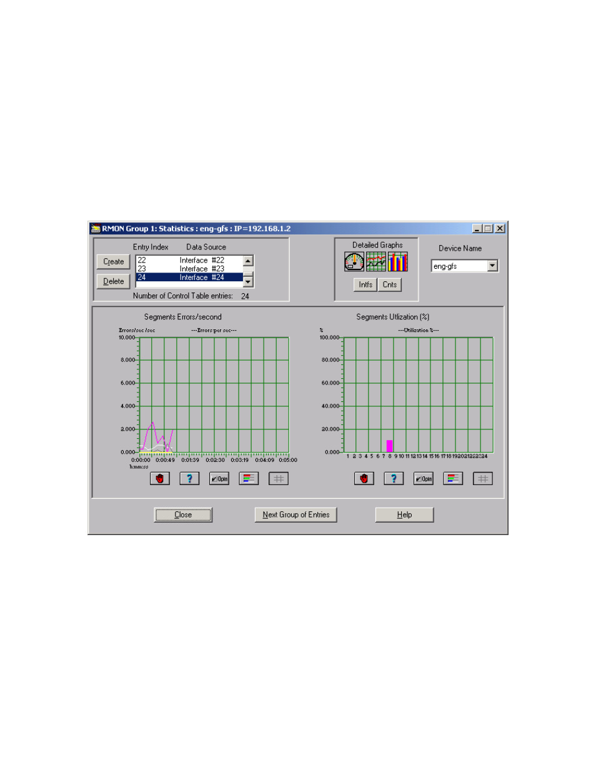
Task: Click the Intfs button
Action: click(x=365, y=284)
